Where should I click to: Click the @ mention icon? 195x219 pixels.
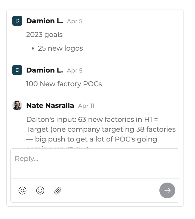[22, 190]
